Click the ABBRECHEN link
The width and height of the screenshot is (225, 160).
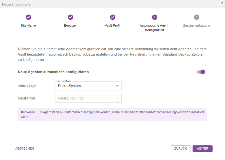pyautogui.click(x=25, y=148)
